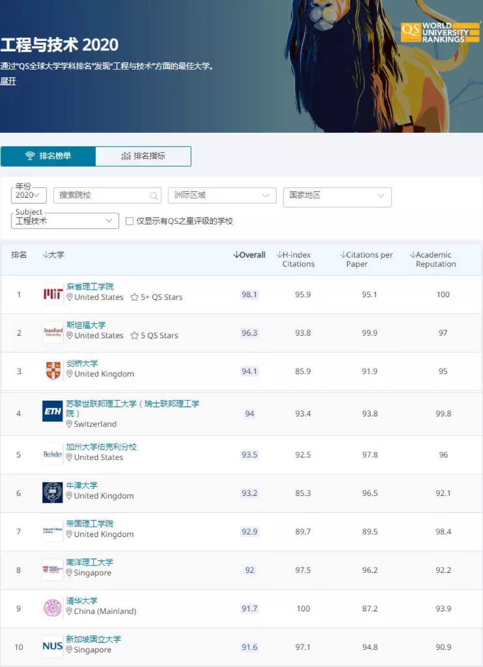The width and height of the screenshot is (483, 667).
Task: Open the 麻省理工学院 link
Action: coord(90,287)
